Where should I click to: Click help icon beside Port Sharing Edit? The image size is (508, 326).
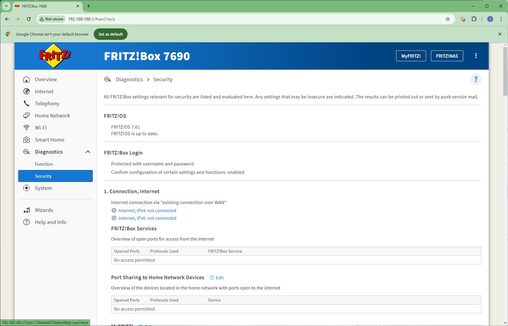point(212,278)
